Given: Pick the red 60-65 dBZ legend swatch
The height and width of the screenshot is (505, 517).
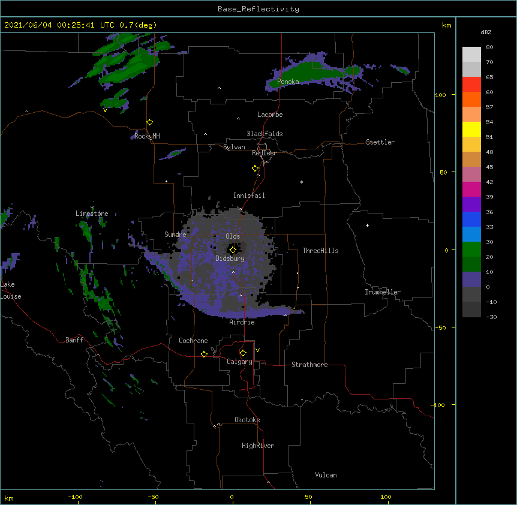Looking at the screenshot, I should coord(471,84).
